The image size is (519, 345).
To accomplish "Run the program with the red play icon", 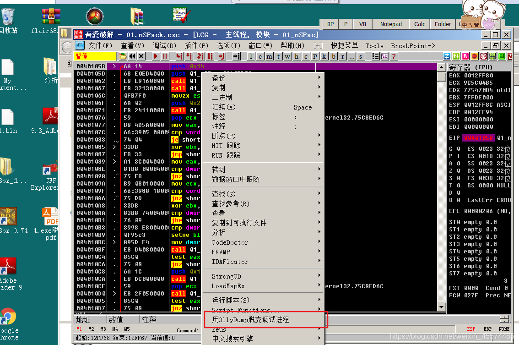I will [156, 56].
